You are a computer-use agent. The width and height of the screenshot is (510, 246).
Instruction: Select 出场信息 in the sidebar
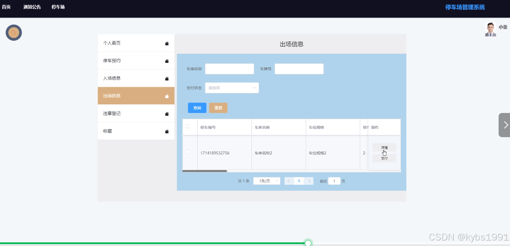click(x=136, y=96)
